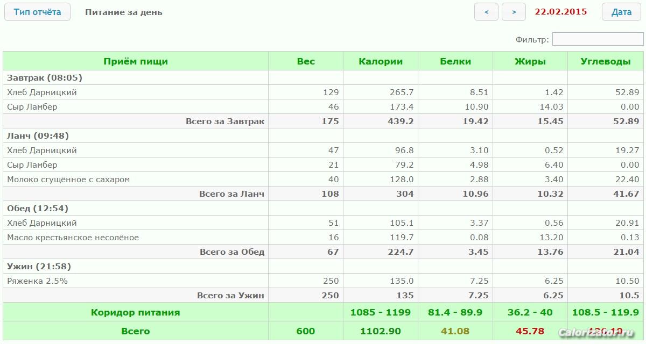Select the Ланч (09:48) meal row

38,136
